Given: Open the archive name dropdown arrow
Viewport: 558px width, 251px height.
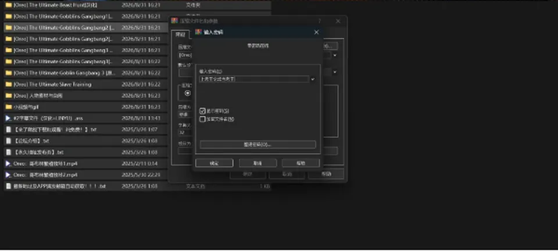Looking at the screenshot, I should click(335, 55).
